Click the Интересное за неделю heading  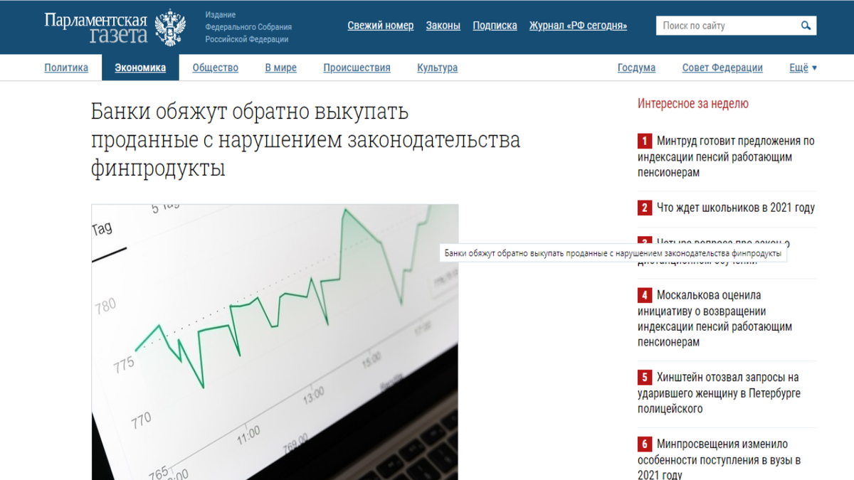tap(693, 104)
